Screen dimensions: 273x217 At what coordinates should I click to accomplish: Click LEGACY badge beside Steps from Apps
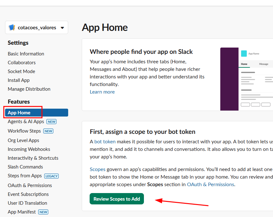point(51,176)
